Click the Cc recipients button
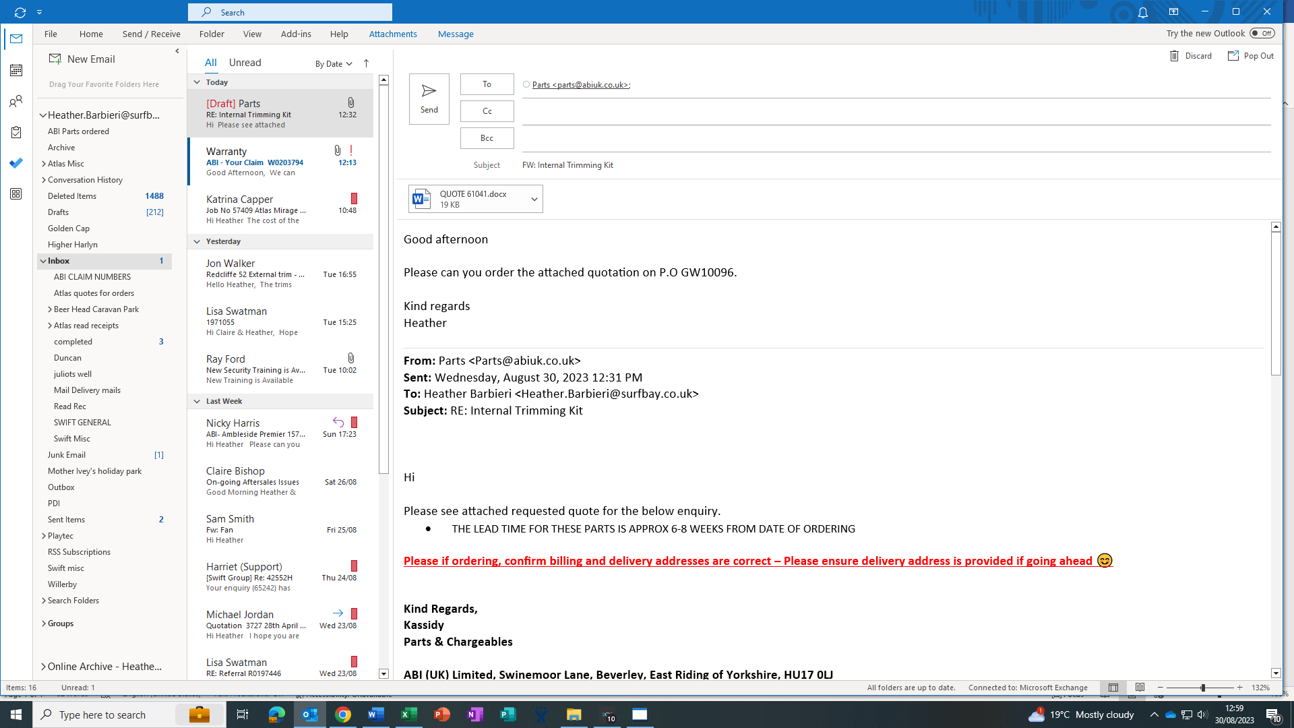The image size is (1294, 728). point(487,111)
